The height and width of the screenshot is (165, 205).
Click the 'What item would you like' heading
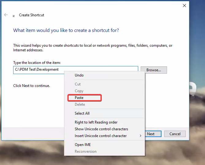coord(66,30)
